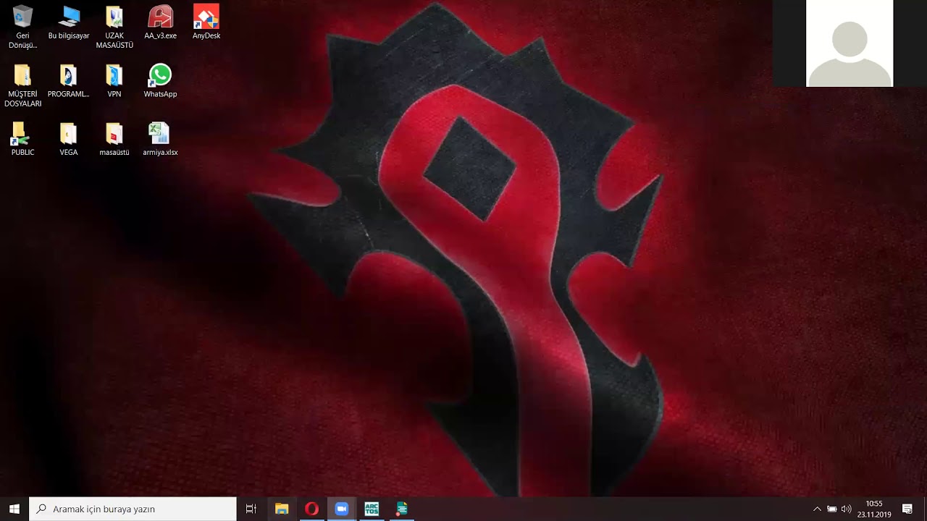The height and width of the screenshot is (521, 927).
Task: Open Task View from the taskbar
Action: (251, 509)
